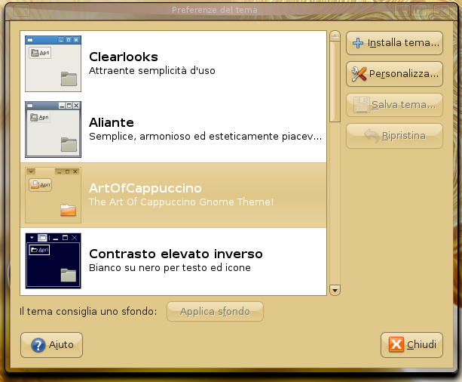The width and height of the screenshot is (462, 382).
Task: Click the undo arrow icon on Ripristina
Action: point(372,136)
